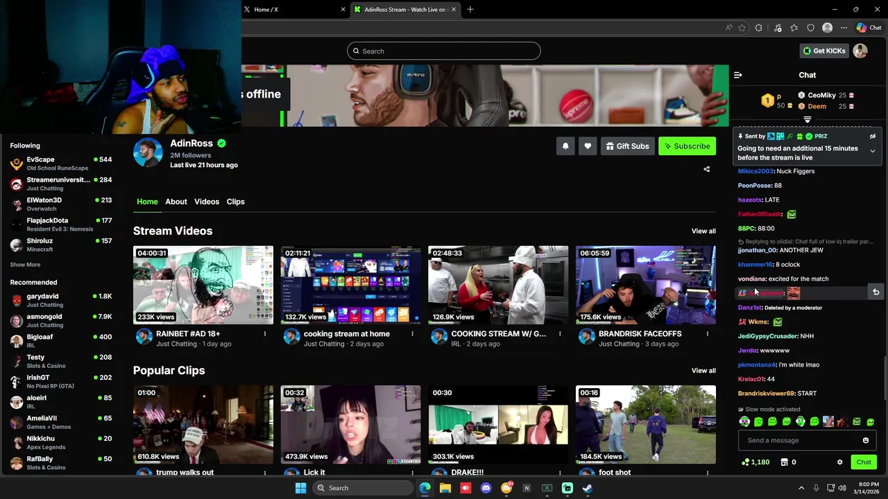Open Discord from the taskbar
The image size is (888, 499).
486,488
